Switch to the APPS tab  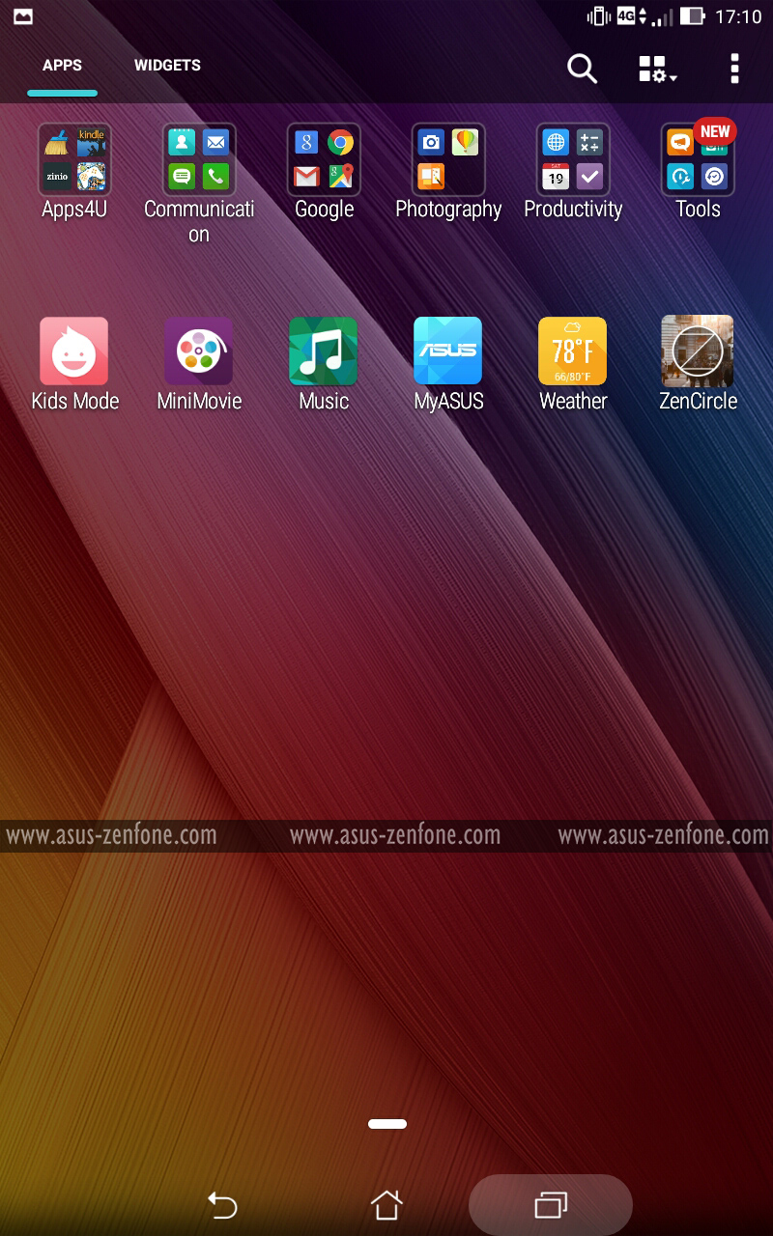pos(62,66)
